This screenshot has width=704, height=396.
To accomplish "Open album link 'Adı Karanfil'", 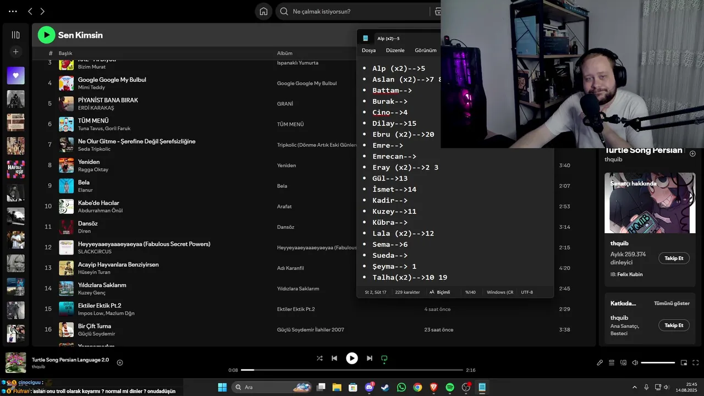I will coord(290,268).
